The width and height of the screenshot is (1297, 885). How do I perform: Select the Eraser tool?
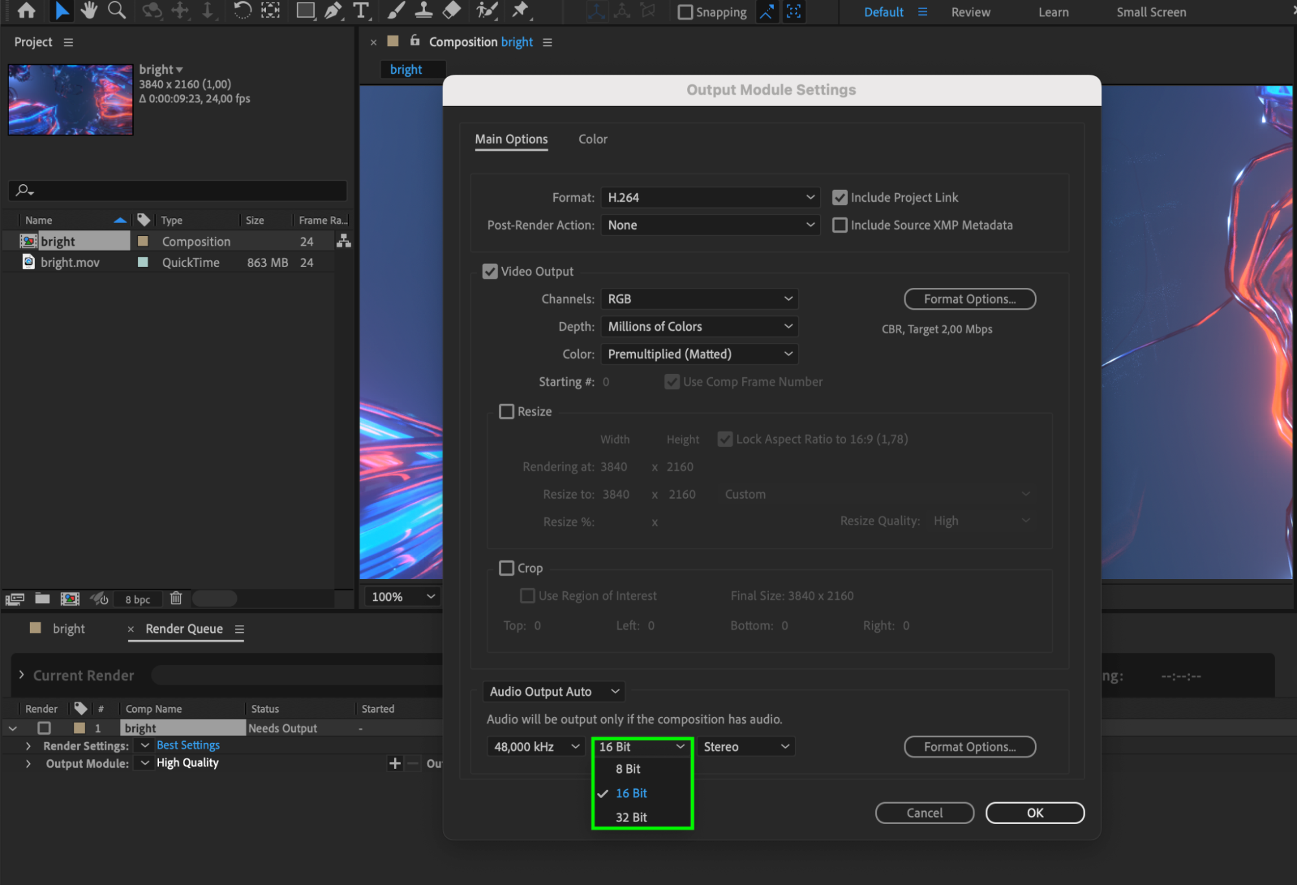pyautogui.click(x=452, y=10)
